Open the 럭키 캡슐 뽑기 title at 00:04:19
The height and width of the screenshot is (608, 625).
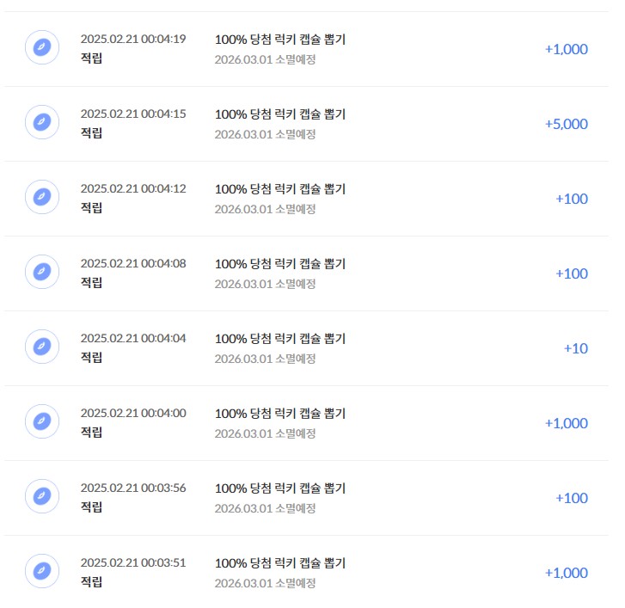[280, 40]
